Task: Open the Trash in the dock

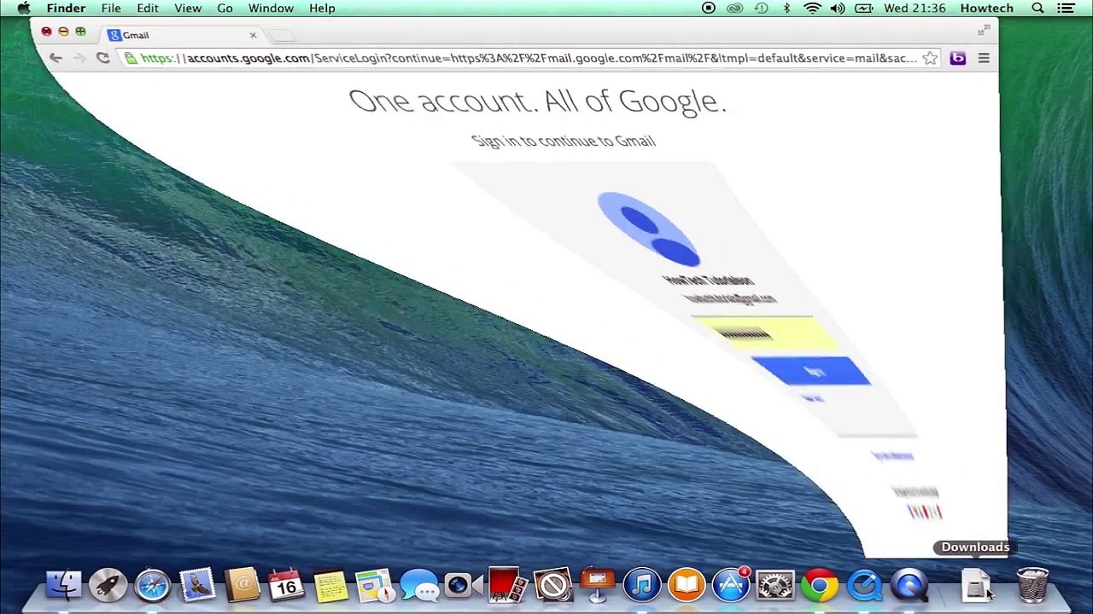Action: (1032, 586)
